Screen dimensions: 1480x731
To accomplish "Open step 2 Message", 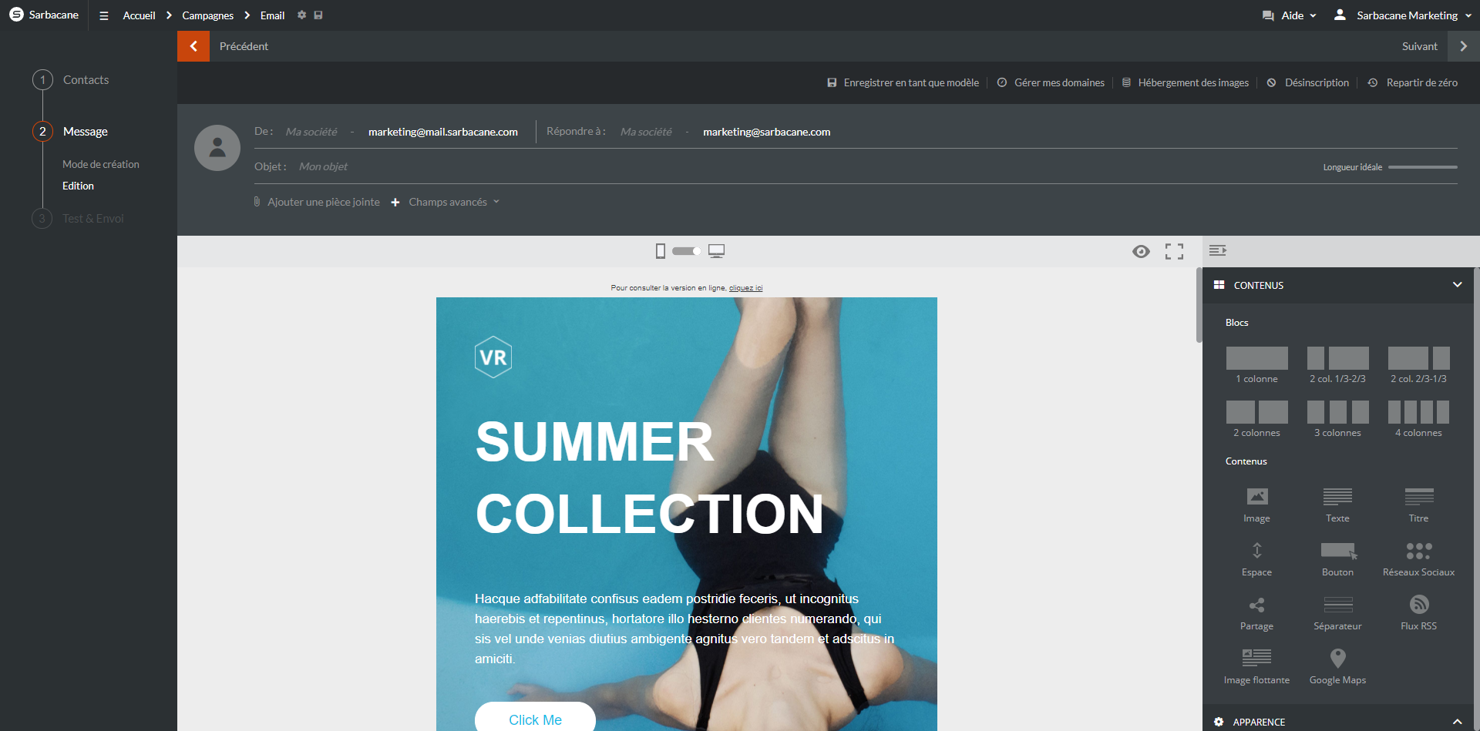I will pos(70,131).
